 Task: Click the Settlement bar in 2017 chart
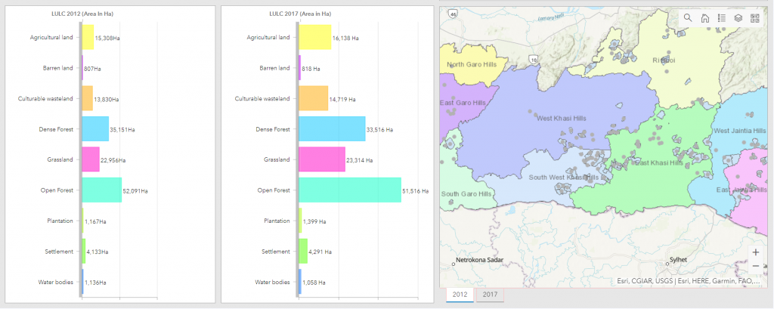303,251
